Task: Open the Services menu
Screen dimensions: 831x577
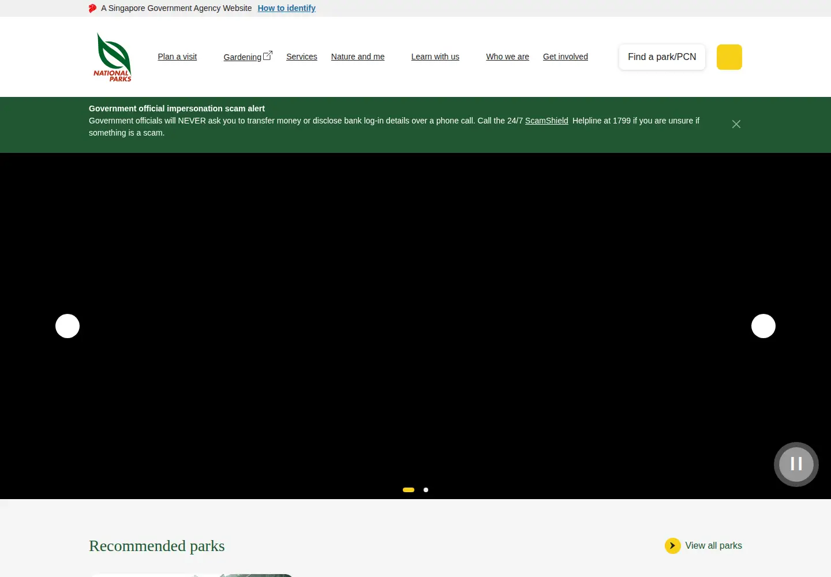Action: coord(302,57)
